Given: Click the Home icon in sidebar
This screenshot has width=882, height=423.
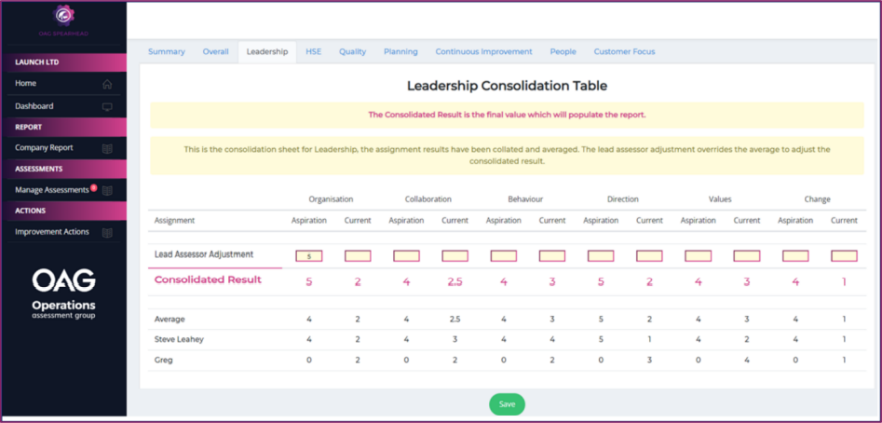Looking at the screenshot, I should pos(107,84).
